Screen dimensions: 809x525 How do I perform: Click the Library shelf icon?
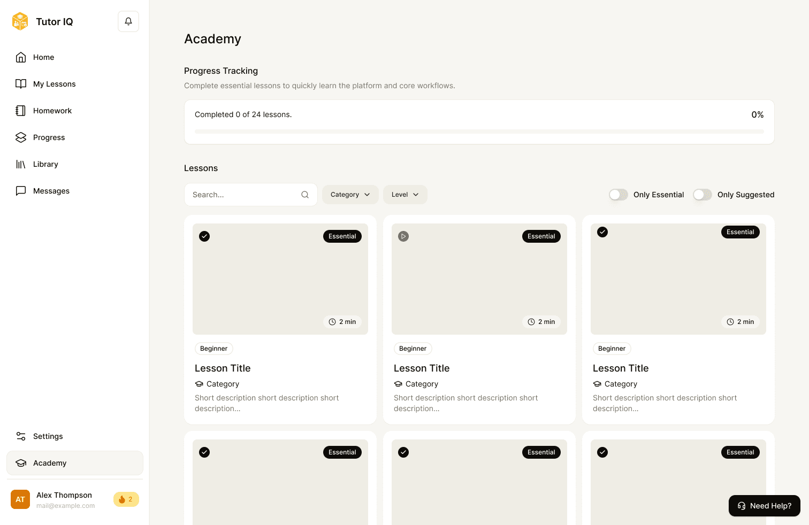click(x=21, y=164)
